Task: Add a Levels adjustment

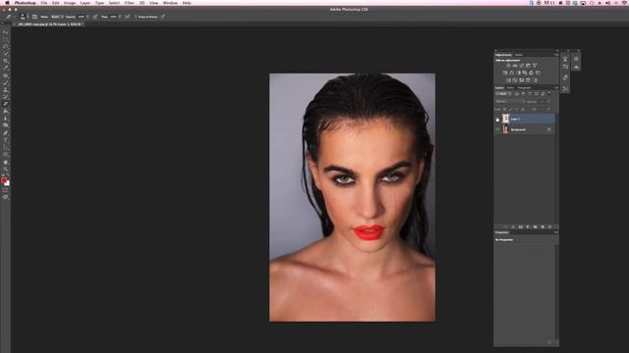Action: [515, 66]
